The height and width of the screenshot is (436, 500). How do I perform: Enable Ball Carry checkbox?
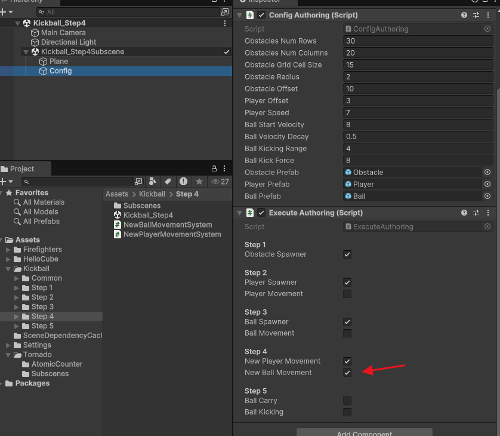coord(347,401)
